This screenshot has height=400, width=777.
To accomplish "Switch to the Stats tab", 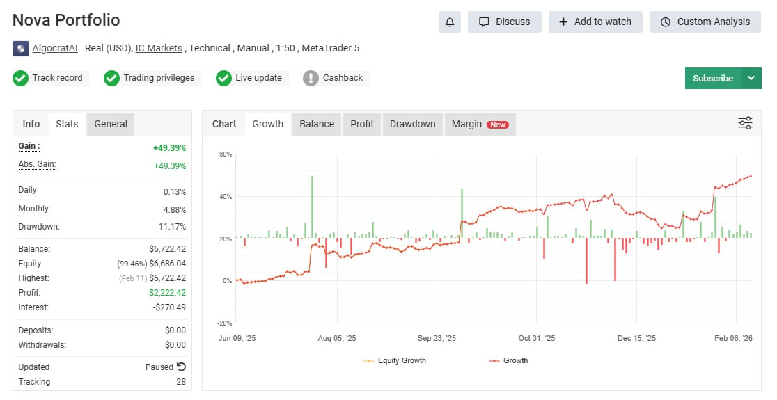I will pos(67,124).
